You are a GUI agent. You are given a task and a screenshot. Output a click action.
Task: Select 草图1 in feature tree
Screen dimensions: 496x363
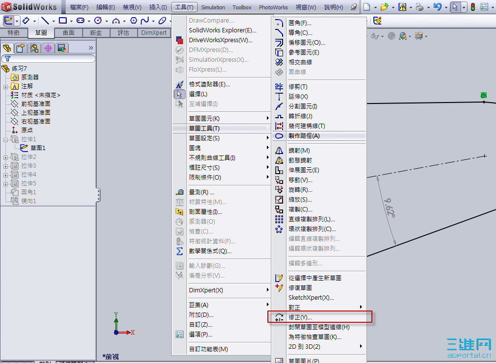[33, 148]
